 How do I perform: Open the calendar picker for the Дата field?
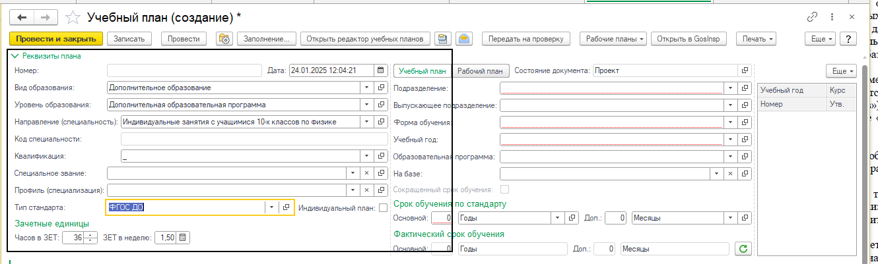pyautogui.click(x=380, y=70)
